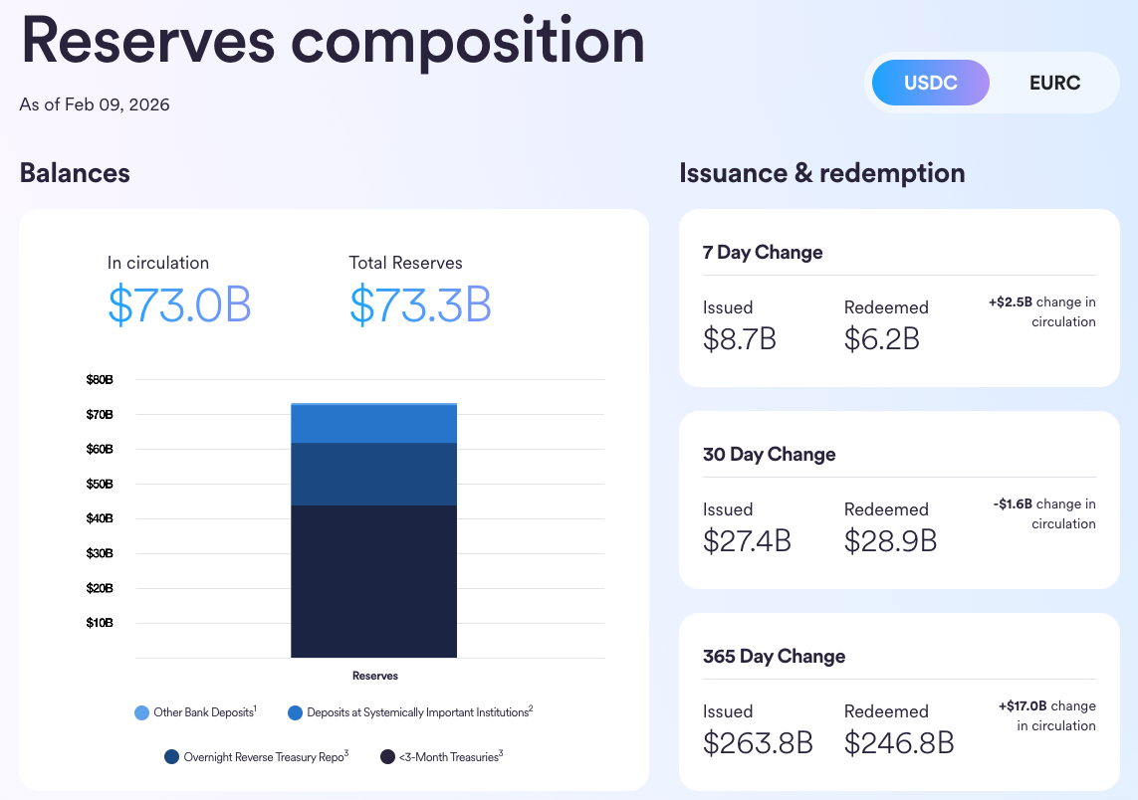The width and height of the screenshot is (1138, 800).
Task: Click the Other Bank Deposits legend label
Action: (204, 712)
